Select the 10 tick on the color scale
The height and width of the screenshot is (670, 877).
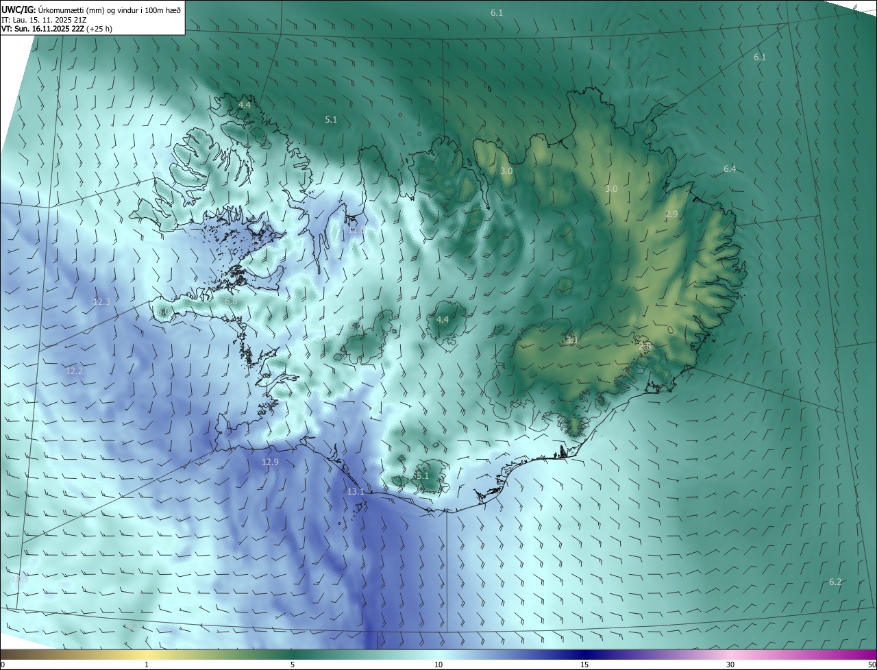click(x=438, y=665)
